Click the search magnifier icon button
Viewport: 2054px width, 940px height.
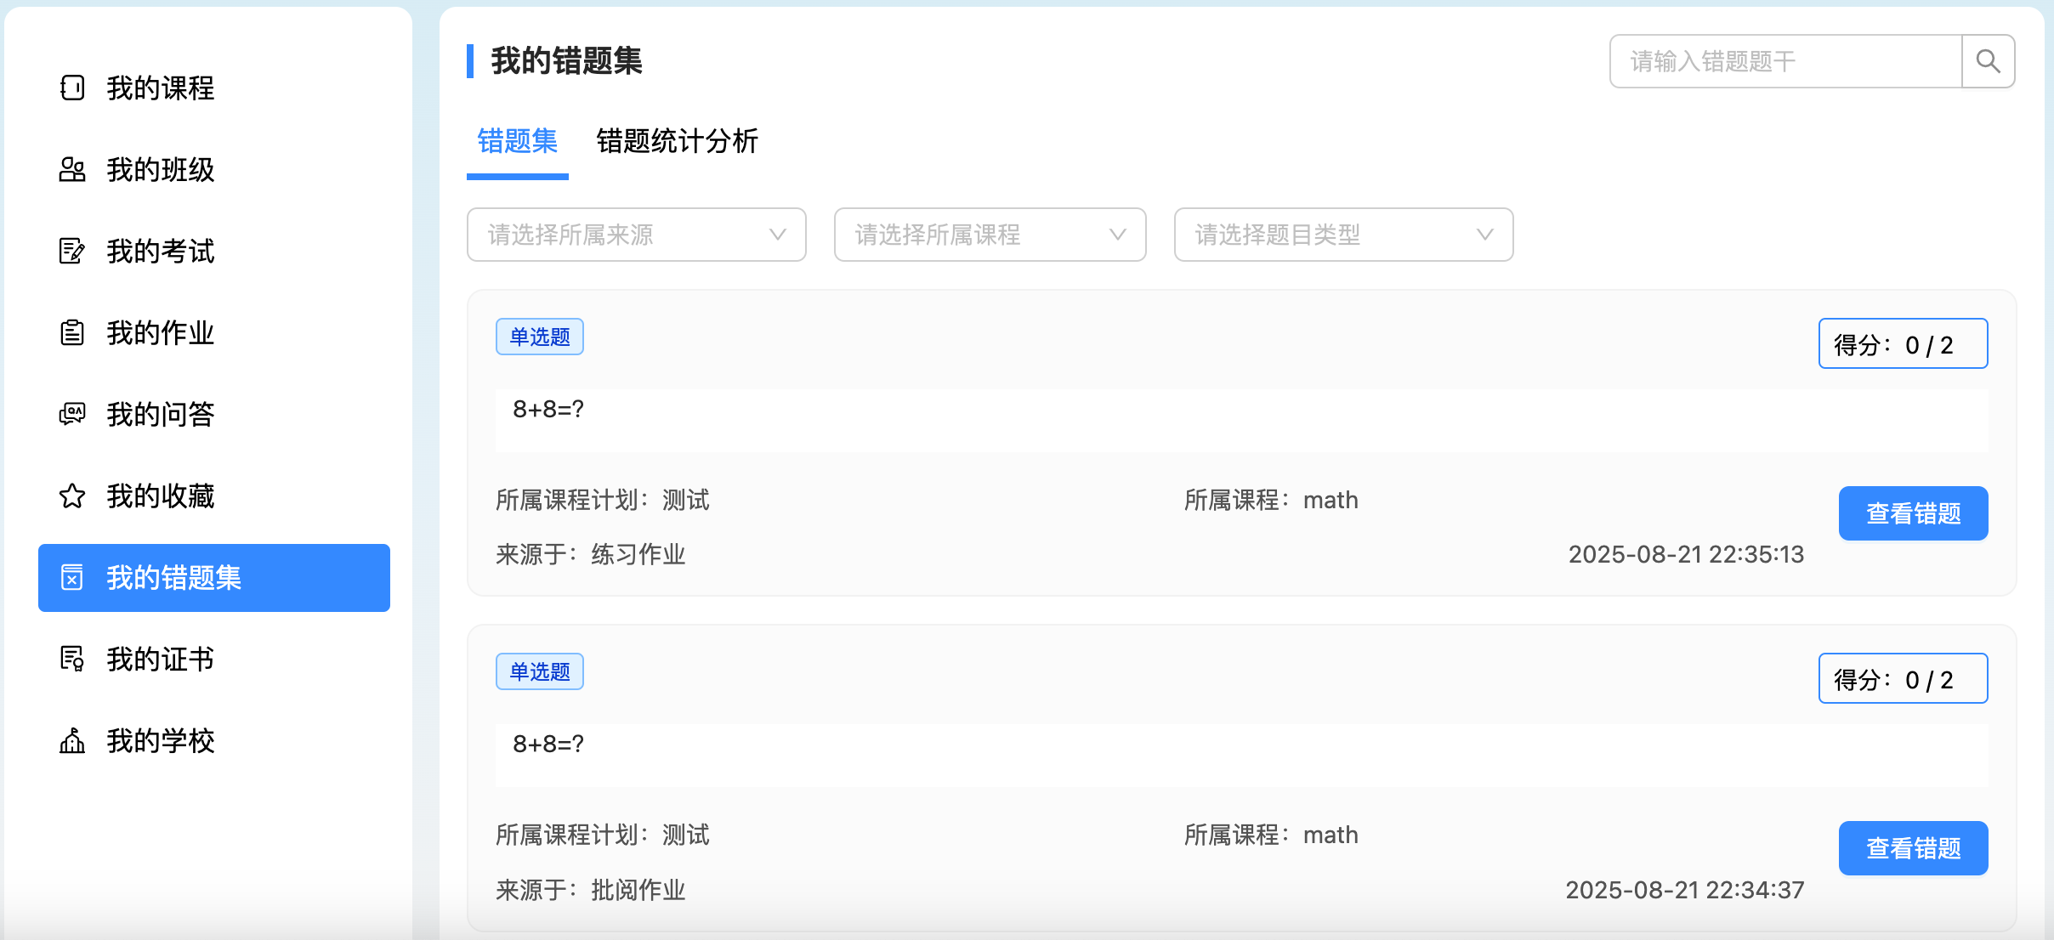point(1988,61)
